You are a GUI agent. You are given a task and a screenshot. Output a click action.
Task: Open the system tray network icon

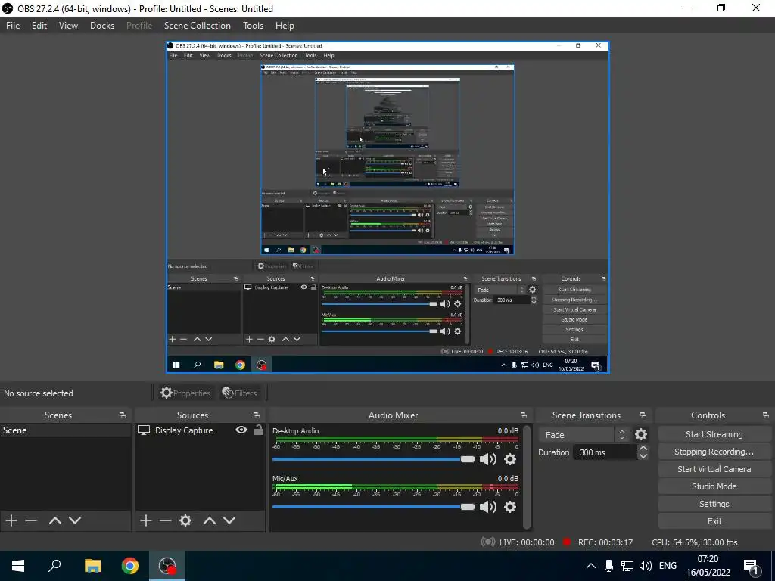(627, 566)
